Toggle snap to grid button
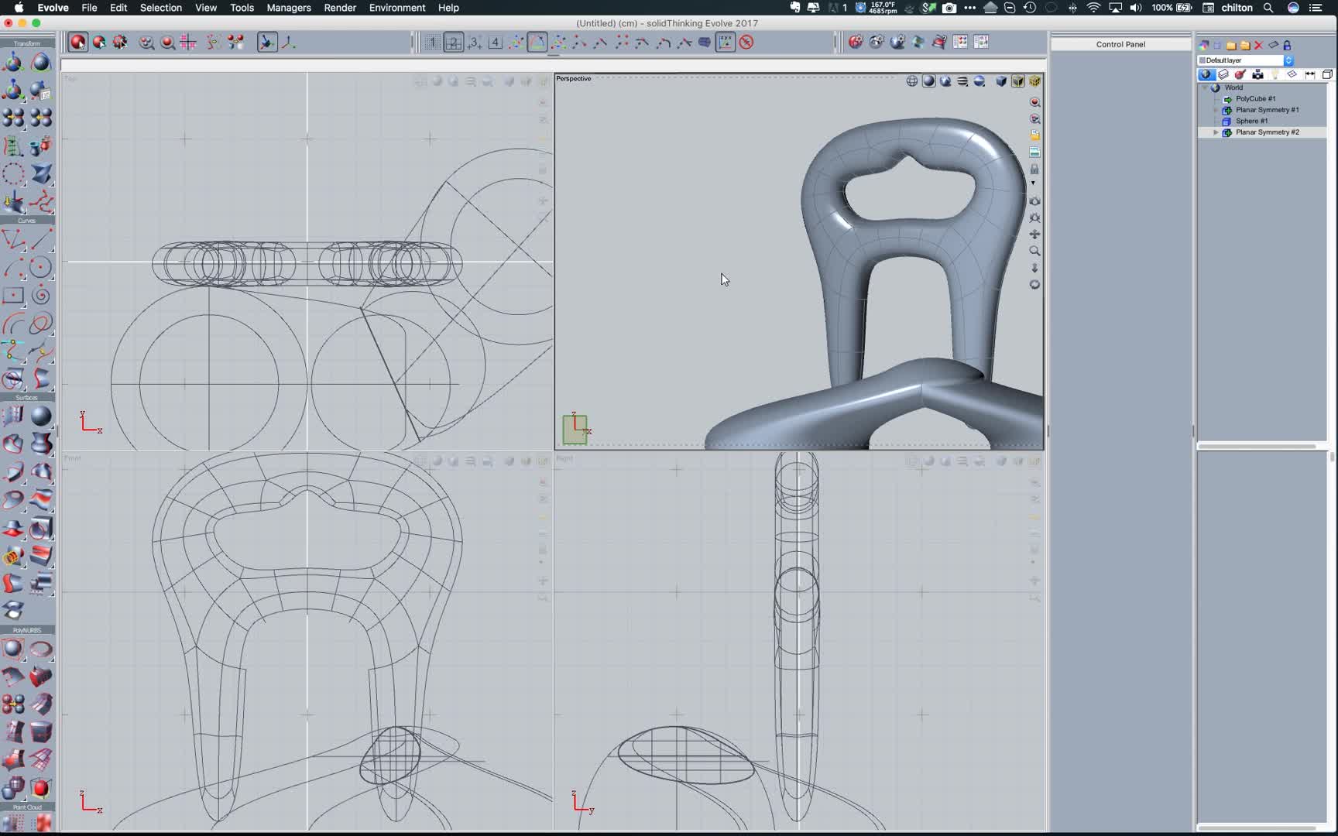Image resolution: width=1338 pixels, height=836 pixels. click(x=188, y=43)
